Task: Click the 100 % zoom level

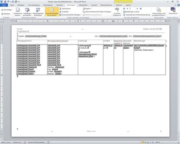Action: pos(158,142)
